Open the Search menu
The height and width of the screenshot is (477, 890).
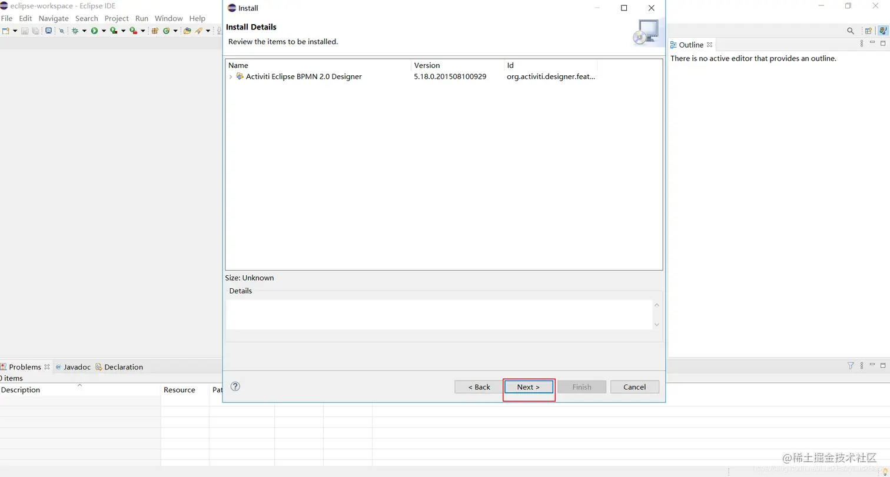pos(87,18)
